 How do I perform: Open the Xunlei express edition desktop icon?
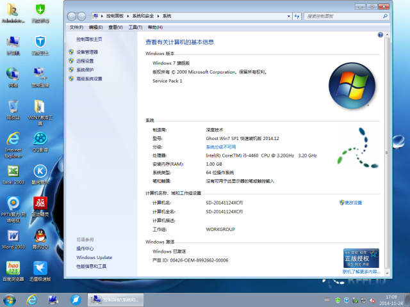40,271
